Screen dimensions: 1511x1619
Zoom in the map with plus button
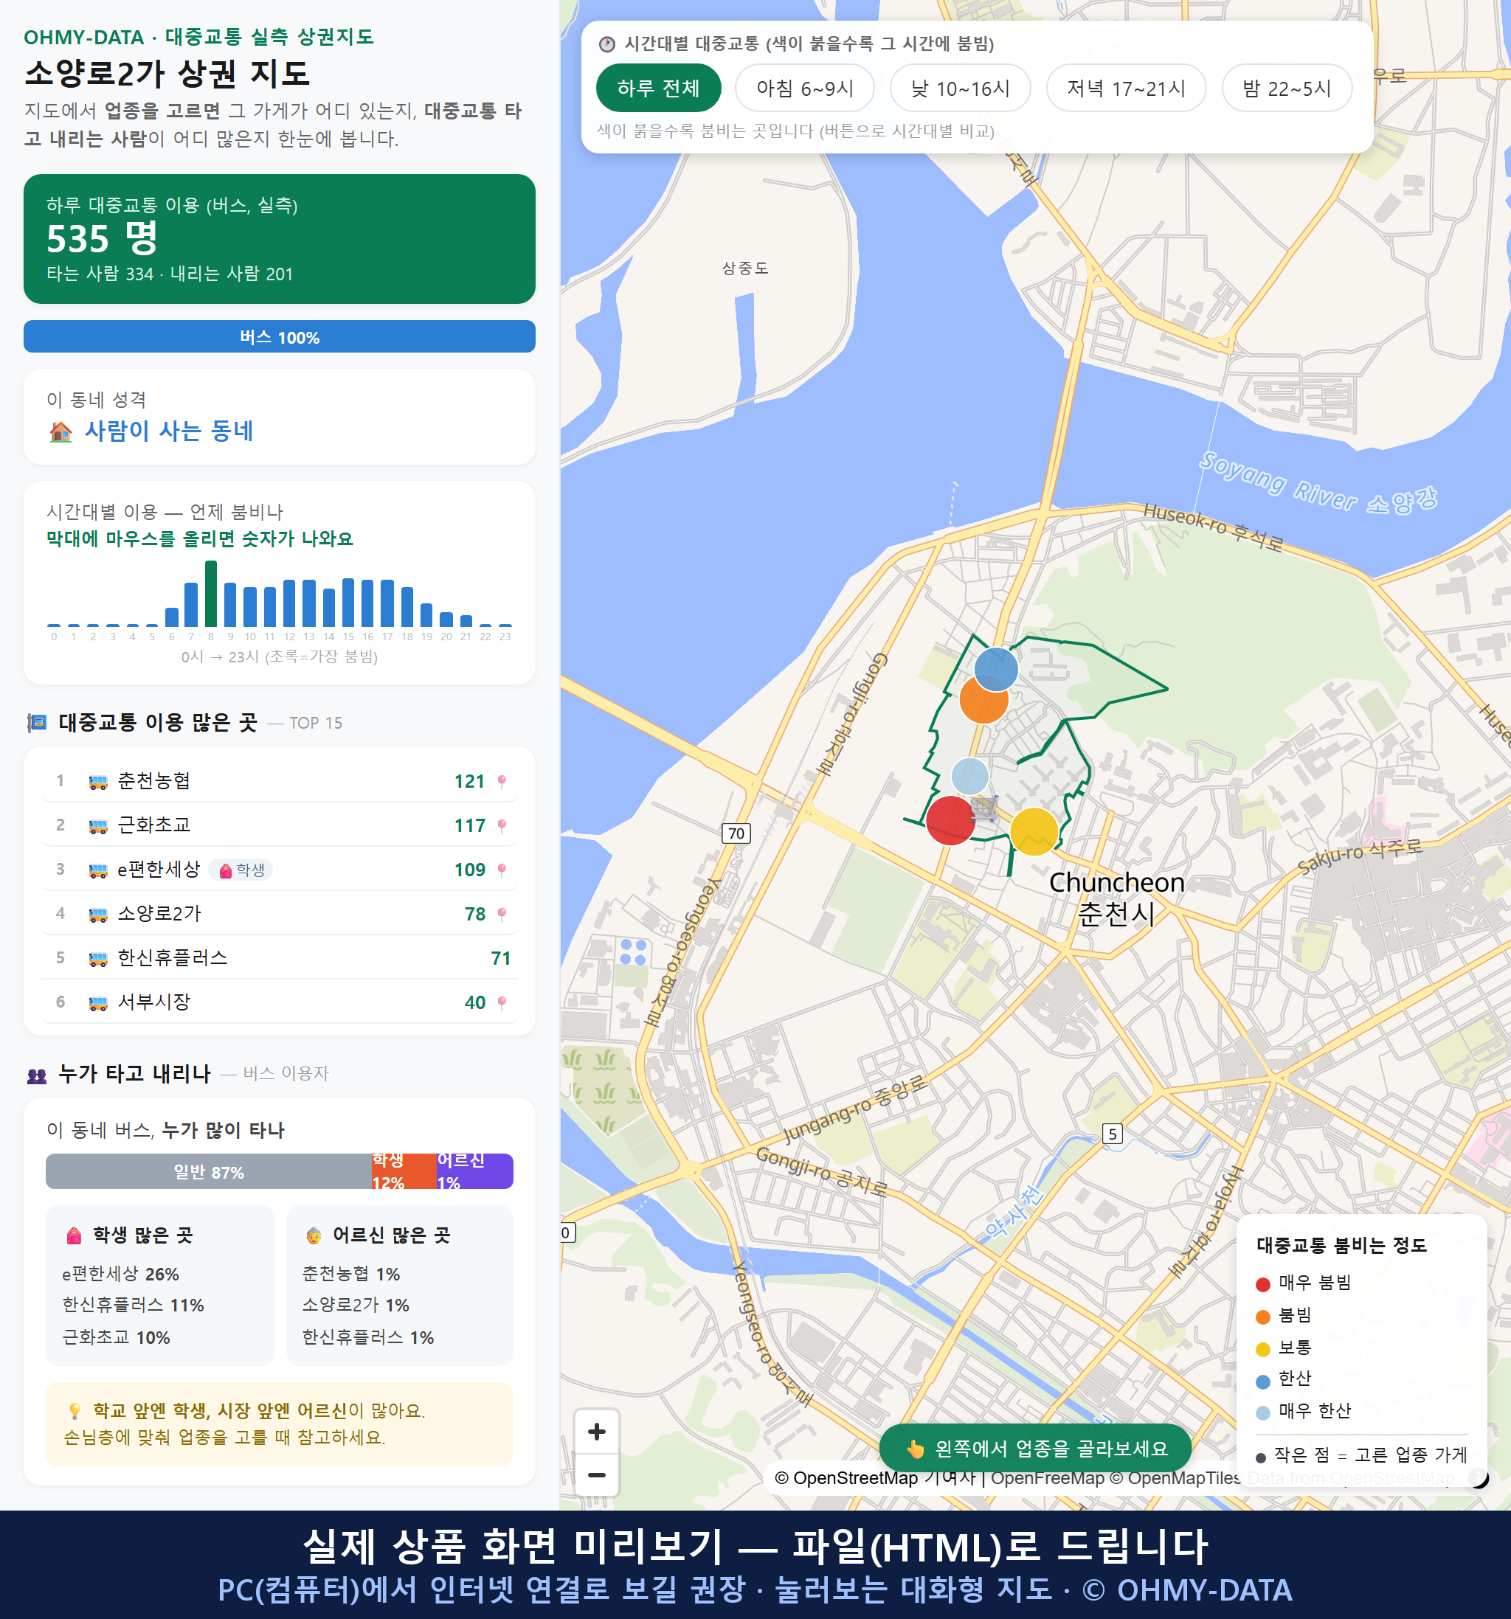[x=596, y=1432]
